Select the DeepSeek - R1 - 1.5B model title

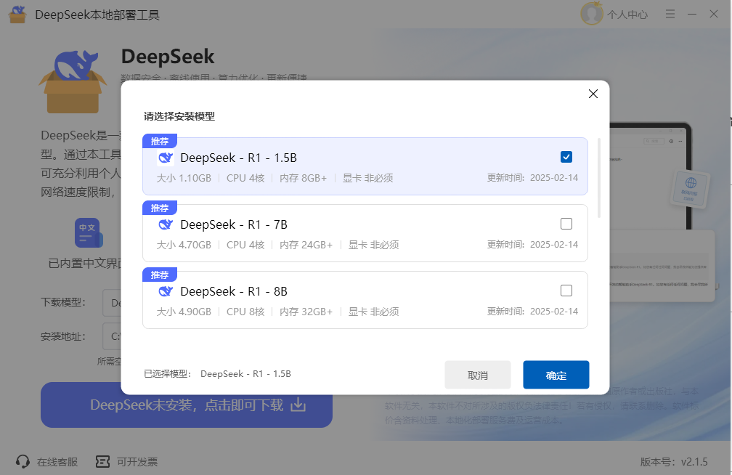238,158
